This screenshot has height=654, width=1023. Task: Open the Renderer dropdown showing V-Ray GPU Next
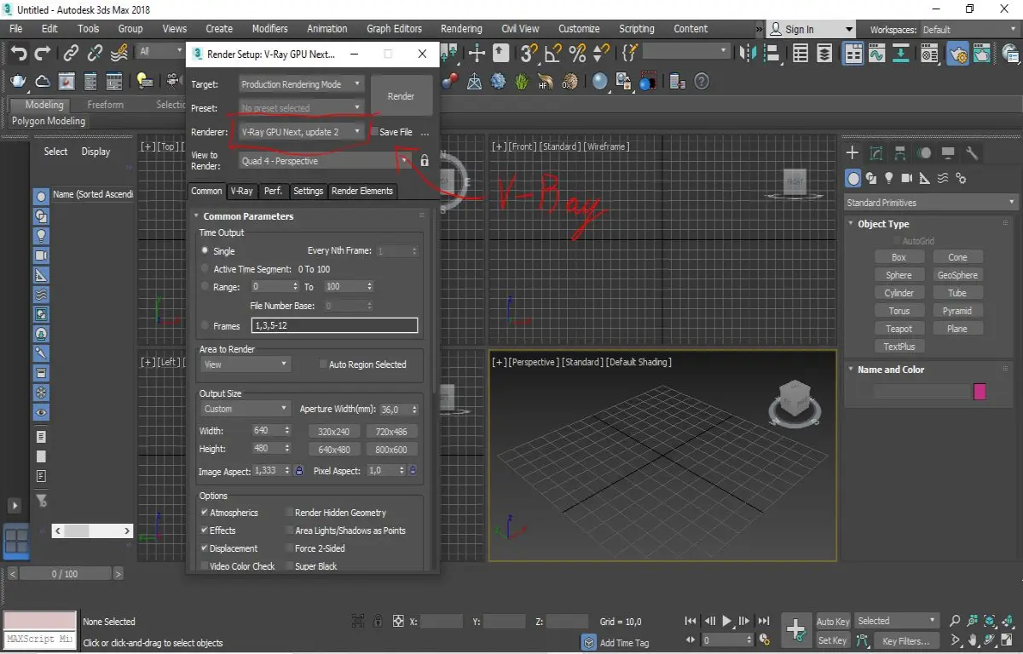click(301, 132)
